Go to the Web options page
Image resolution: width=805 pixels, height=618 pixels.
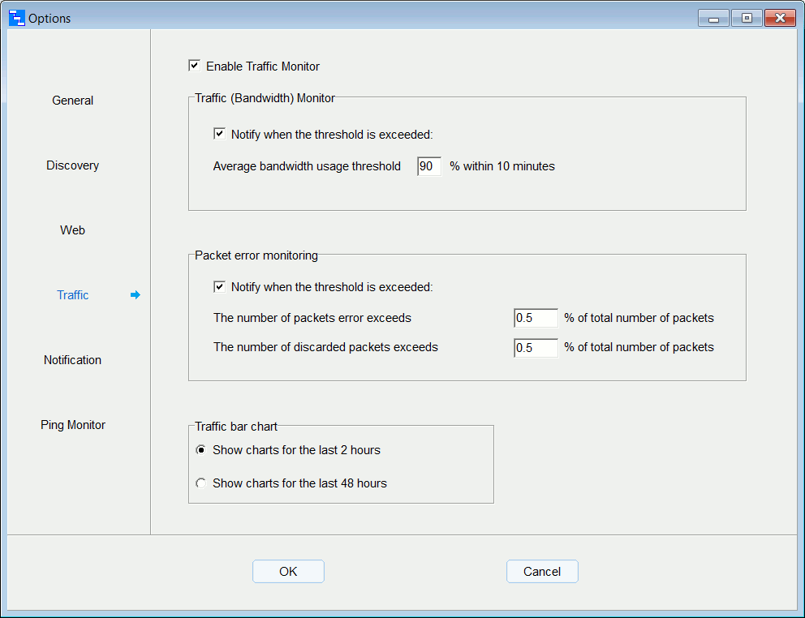[x=73, y=230]
